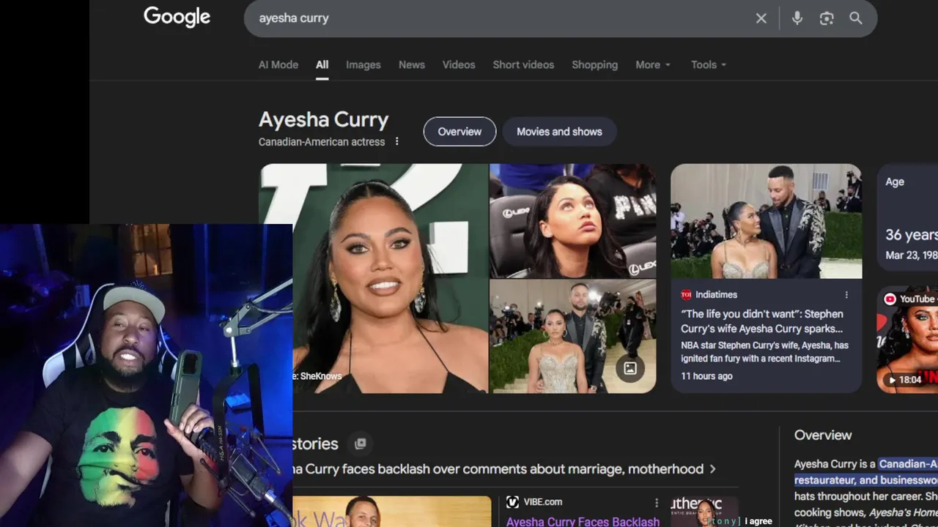This screenshot has width=938, height=527.
Task: Switch to AI Mode tab
Action: tap(278, 64)
